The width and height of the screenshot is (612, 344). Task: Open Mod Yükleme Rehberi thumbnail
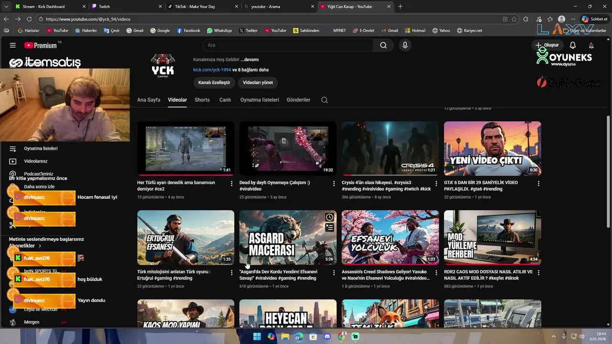pos(492,237)
